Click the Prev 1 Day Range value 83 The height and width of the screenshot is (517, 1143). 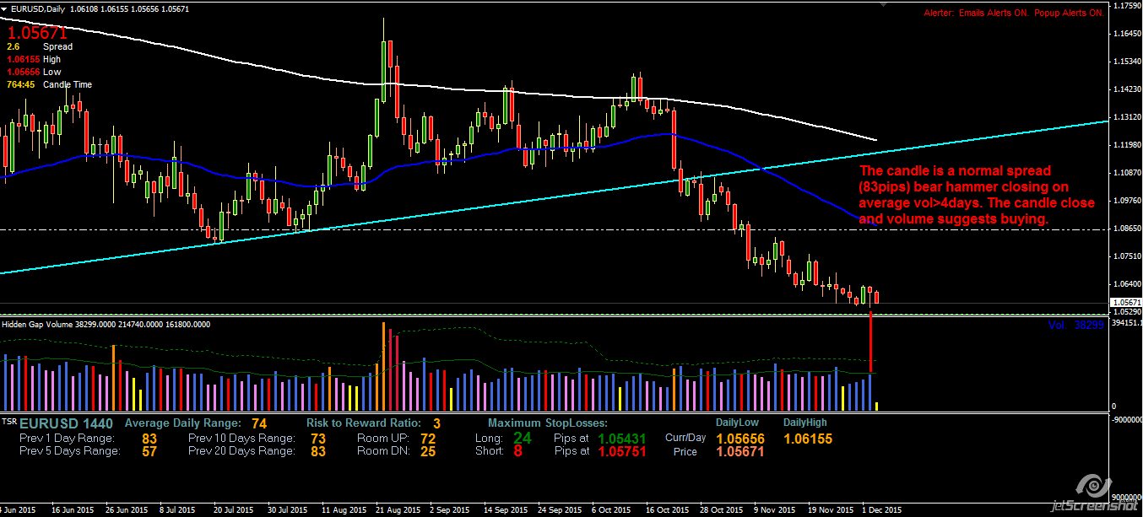pos(149,439)
